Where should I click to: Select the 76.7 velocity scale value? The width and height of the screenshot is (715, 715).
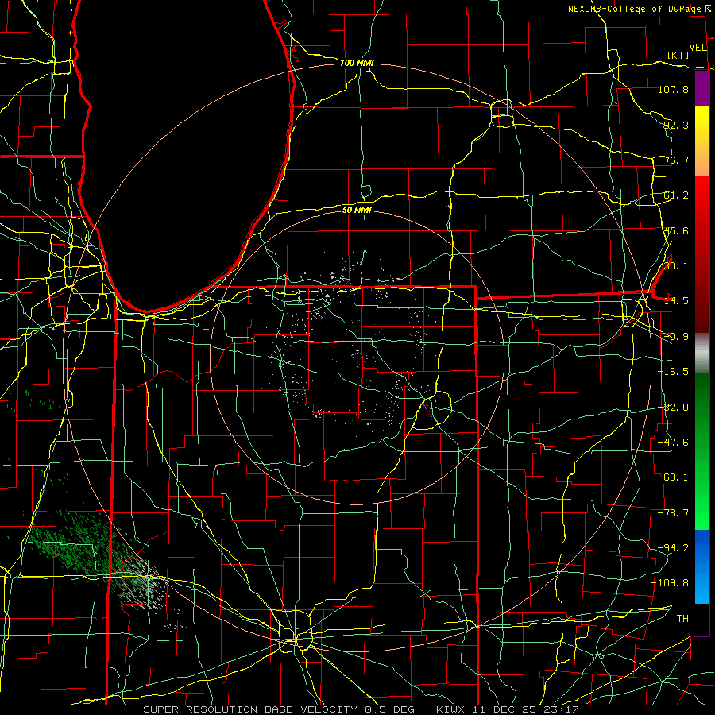[676, 160]
